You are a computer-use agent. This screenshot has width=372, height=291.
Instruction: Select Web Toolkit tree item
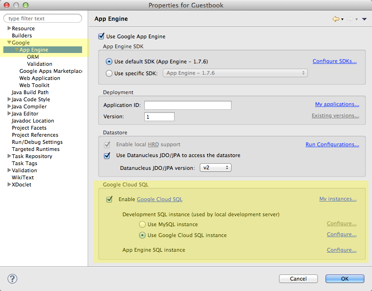34,85
